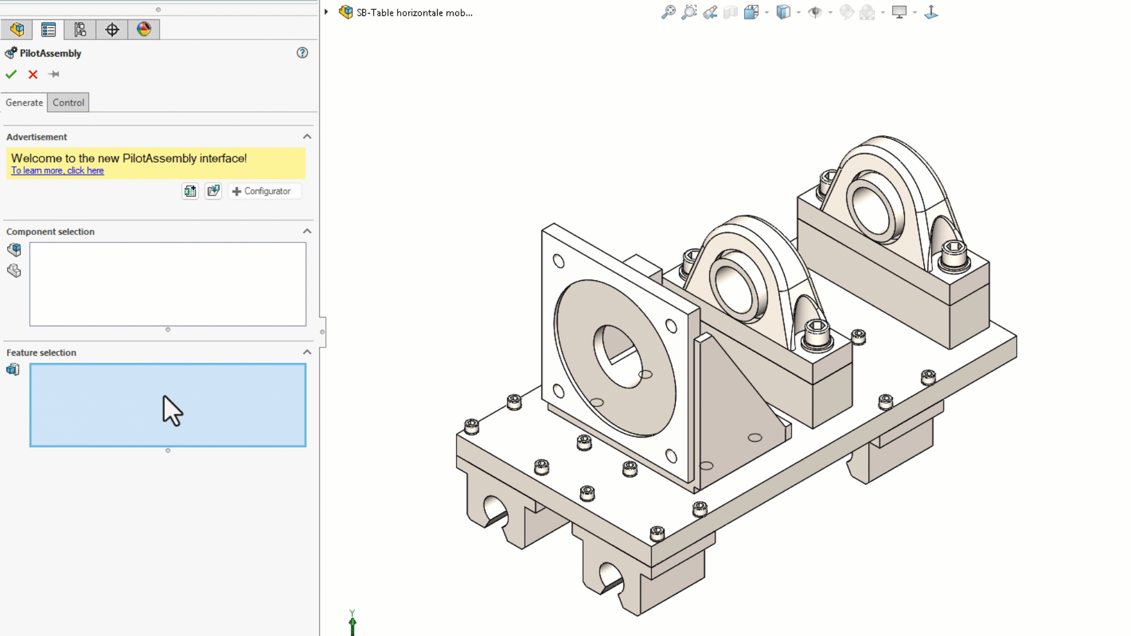The height and width of the screenshot is (636, 1131).
Task: Open the DisplayManager color ball tab
Action: 144,29
